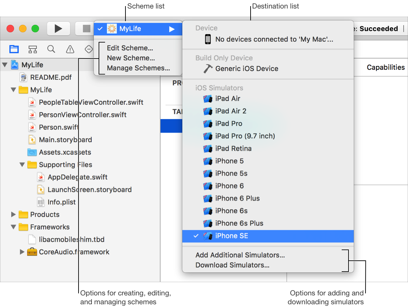This screenshot has height=308, width=408.
Task: Click the simulator icon next to iPhone 6 Plus
Action: point(208,198)
